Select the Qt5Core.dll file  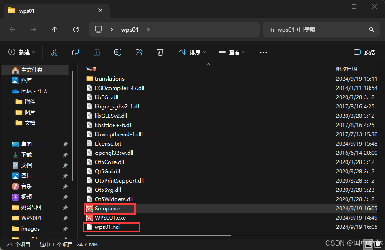click(109, 162)
